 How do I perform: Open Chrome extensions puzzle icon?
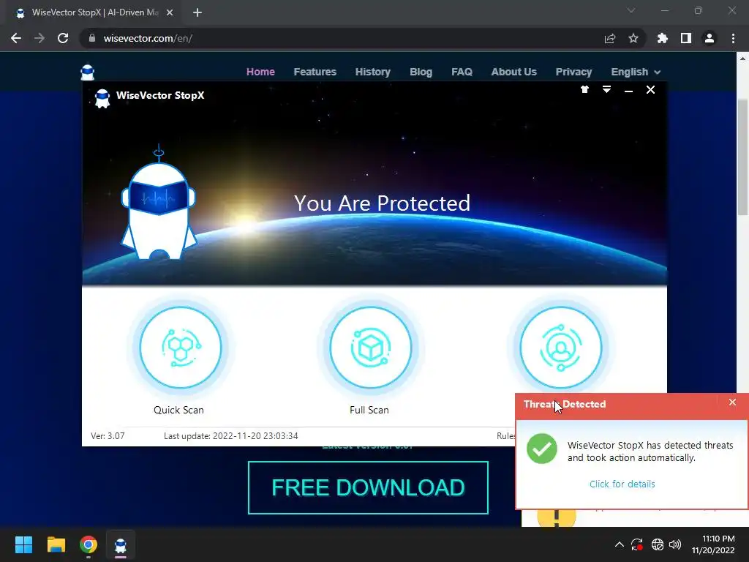point(663,38)
